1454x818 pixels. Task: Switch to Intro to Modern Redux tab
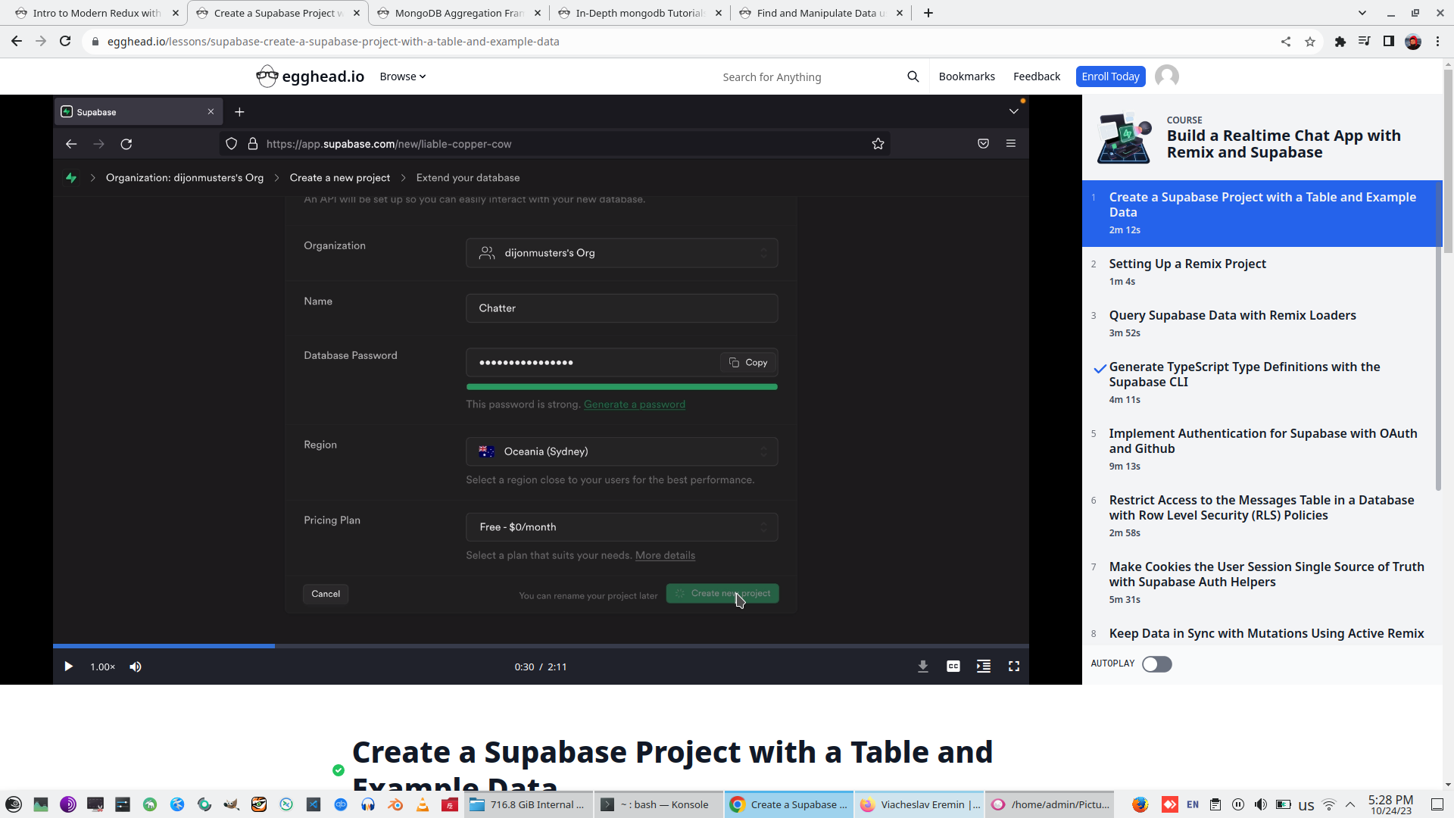(x=96, y=13)
